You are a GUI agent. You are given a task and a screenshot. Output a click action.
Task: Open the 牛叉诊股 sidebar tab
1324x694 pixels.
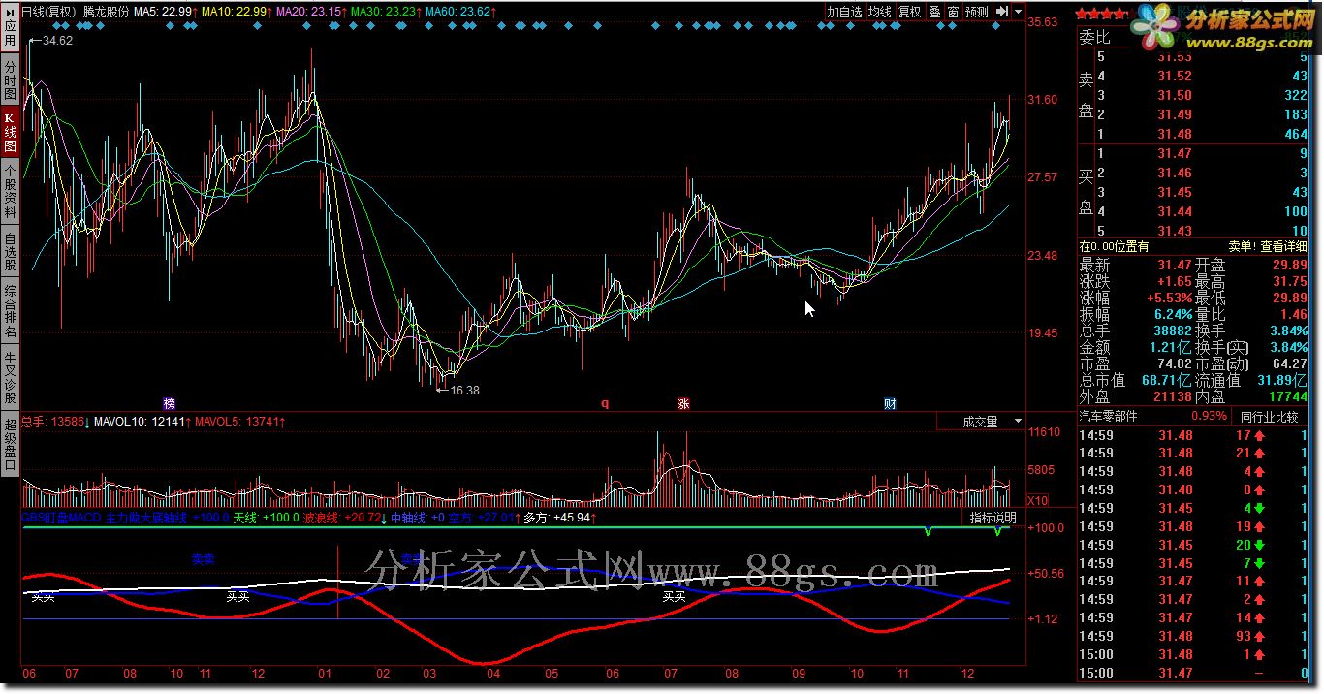coord(10,377)
